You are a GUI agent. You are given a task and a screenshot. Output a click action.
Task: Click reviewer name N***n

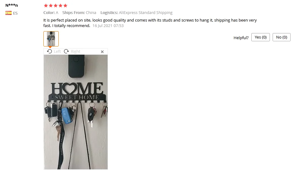pyautogui.click(x=12, y=5)
